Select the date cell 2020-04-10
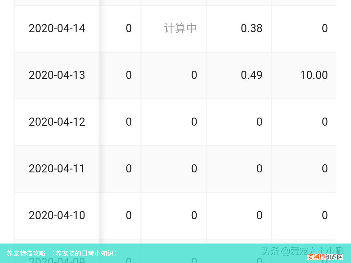This screenshot has width=351, height=263. pyautogui.click(x=57, y=215)
